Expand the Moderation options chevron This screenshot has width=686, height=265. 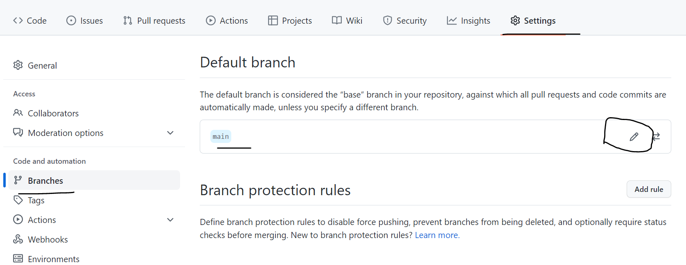[x=170, y=133]
